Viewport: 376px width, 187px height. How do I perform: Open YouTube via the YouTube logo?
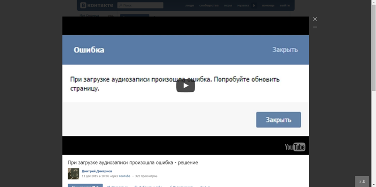295,147
